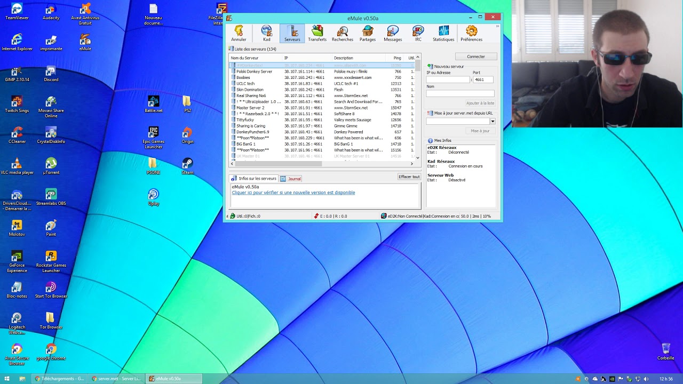This screenshot has width=683, height=384.
Task: Open the Transferts toolbar view
Action: click(x=317, y=33)
